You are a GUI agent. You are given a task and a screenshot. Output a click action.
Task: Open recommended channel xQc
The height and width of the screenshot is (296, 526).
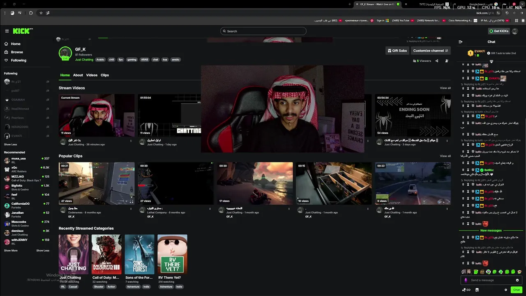27,169
